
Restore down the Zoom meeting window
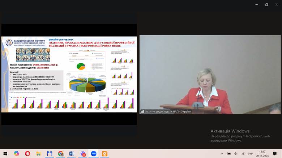[x=267, y=5]
